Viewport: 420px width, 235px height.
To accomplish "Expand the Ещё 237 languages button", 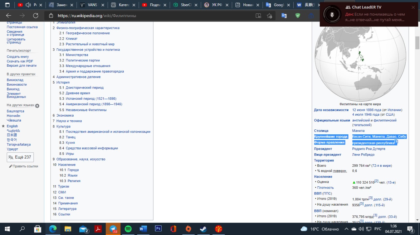I will [20, 157].
